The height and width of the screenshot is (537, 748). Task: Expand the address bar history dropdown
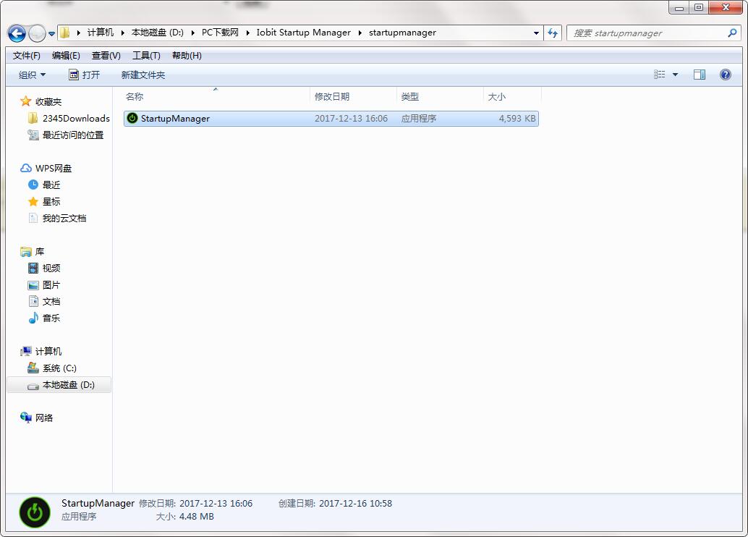pos(536,33)
